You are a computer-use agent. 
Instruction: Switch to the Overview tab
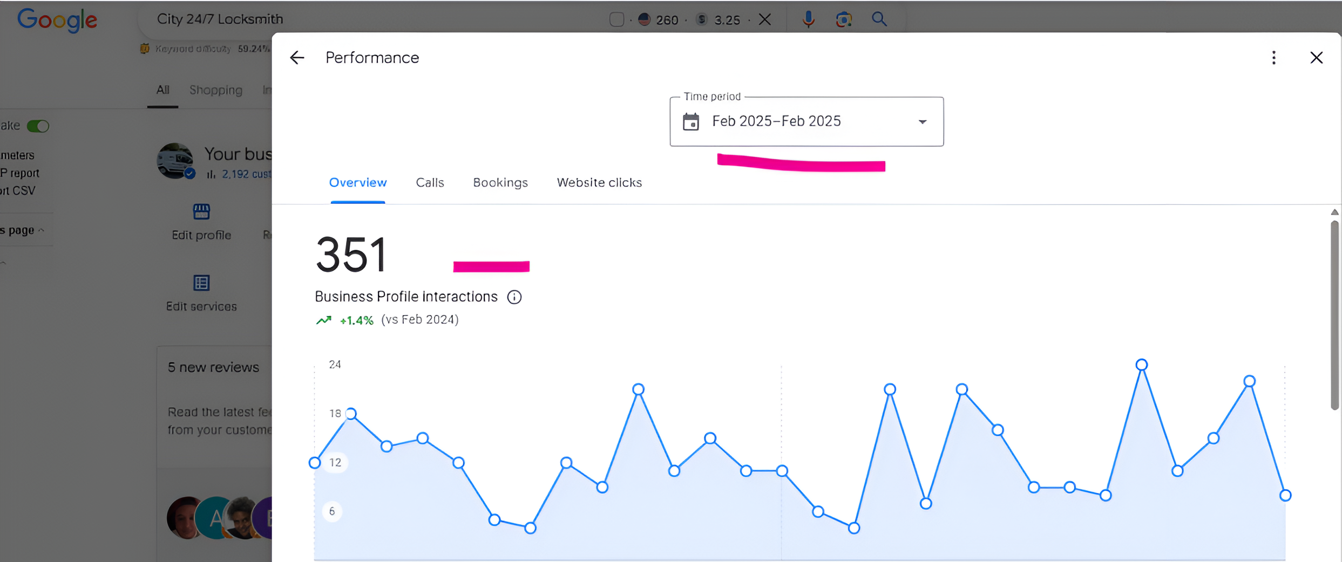coord(358,183)
